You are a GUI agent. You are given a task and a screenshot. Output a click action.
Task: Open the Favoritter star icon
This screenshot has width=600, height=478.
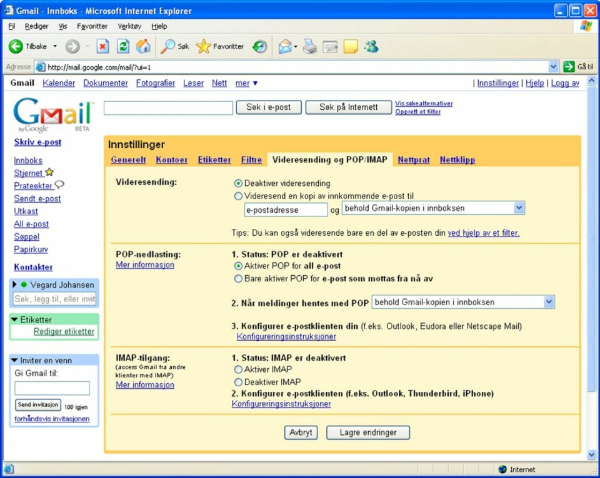point(203,47)
